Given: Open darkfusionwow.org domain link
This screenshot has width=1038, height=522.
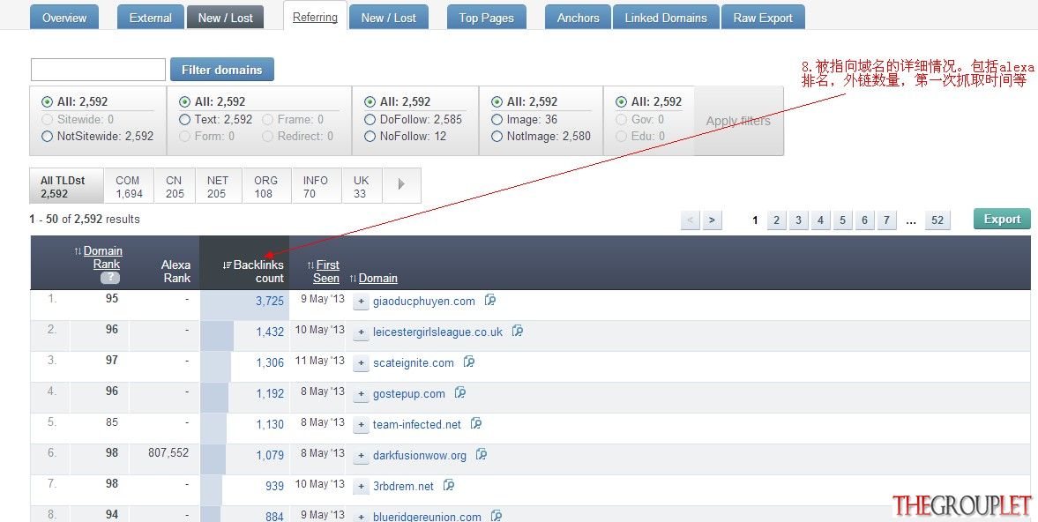Looking at the screenshot, I should tap(420, 455).
